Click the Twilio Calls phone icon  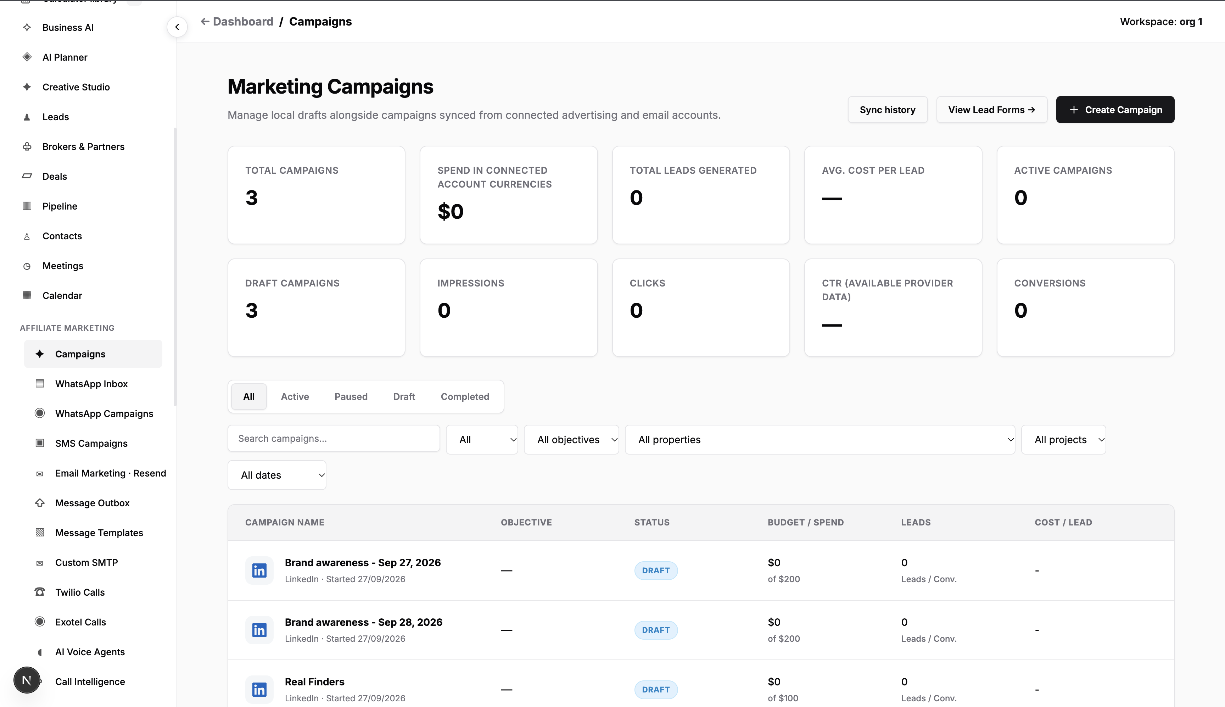click(x=40, y=592)
